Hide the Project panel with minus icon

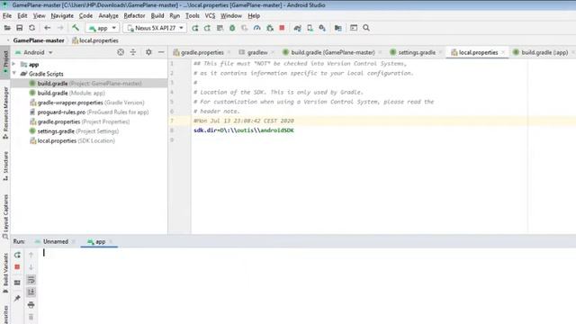[161, 52]
